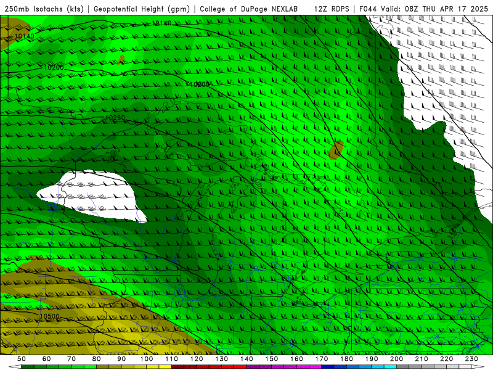Click the small brown patch near the top

coord(121,59)
